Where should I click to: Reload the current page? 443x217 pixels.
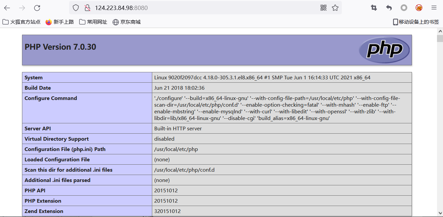(37, 8)
